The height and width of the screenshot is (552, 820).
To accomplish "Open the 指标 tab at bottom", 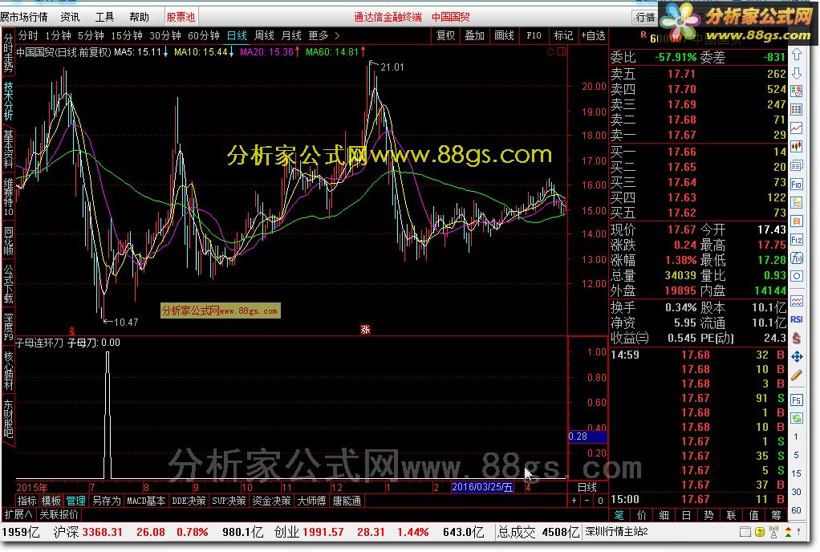I will pos(26,501).
